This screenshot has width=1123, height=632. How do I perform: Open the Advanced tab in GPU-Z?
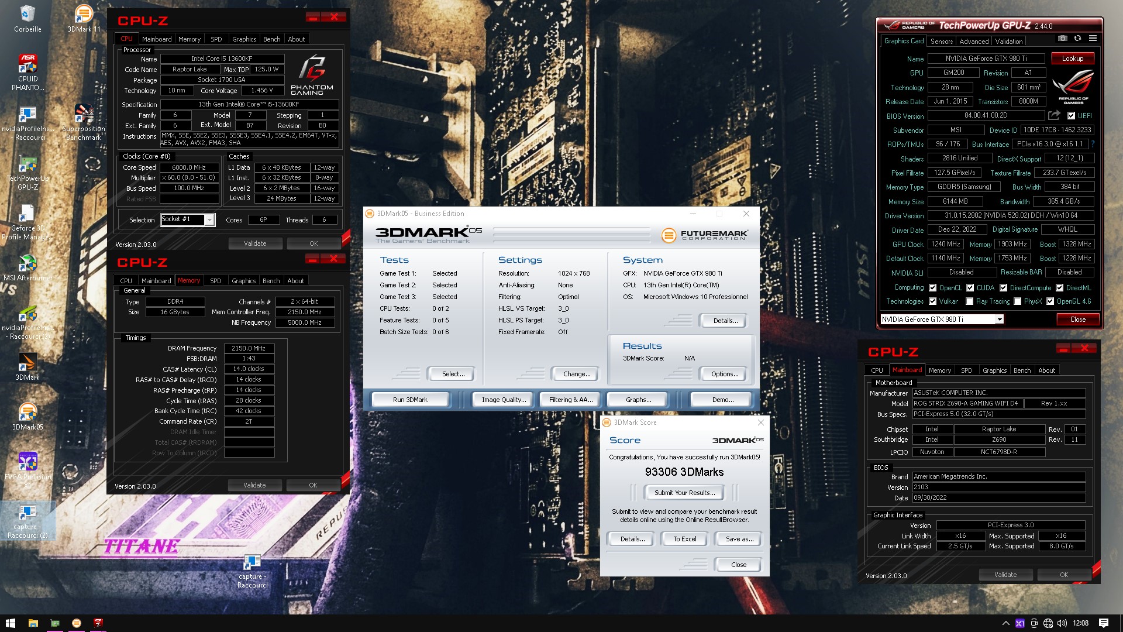(x=974, y=42)
